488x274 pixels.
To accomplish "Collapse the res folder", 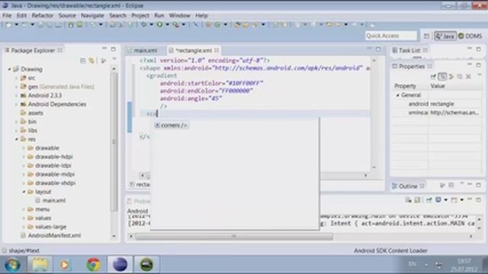I will tap(17, 139).
